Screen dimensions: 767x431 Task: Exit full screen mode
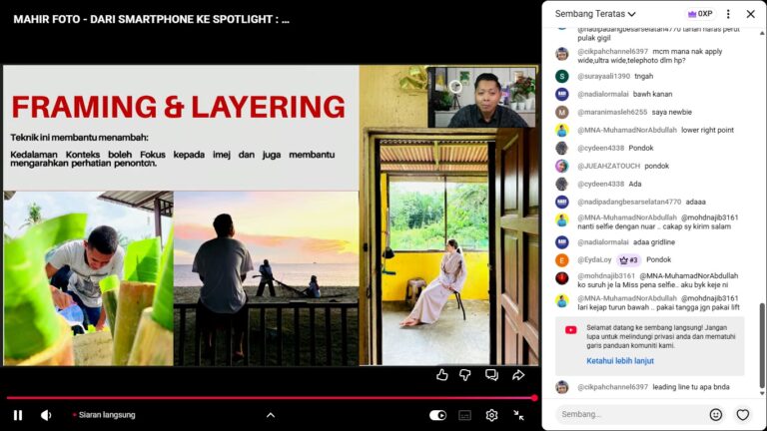pos(519,415)
